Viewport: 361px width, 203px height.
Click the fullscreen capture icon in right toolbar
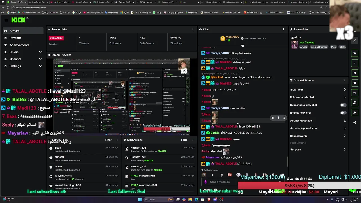coord(355,53)
